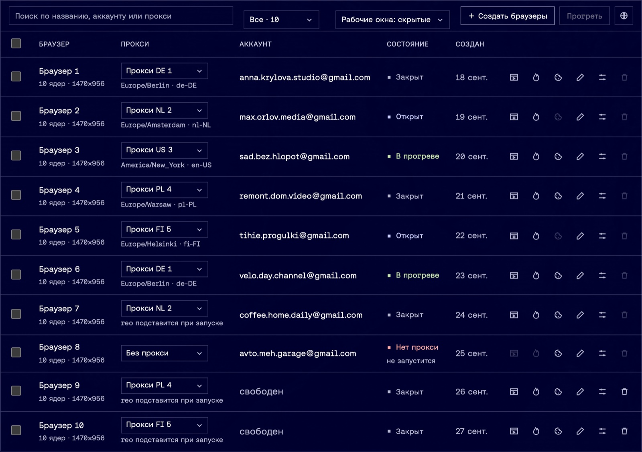Mark the Браузер 8 checkbox
This screenshot has height=452, width=642.
coord(16,352)
